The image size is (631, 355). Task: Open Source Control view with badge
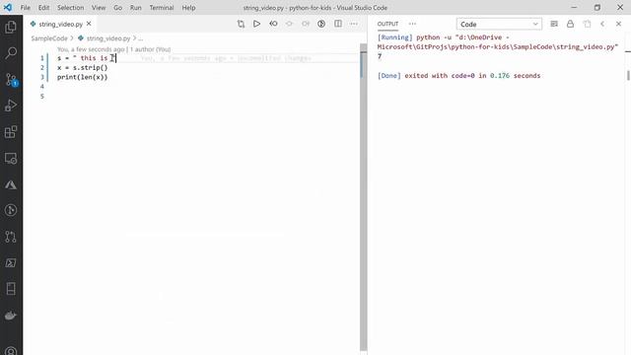pyautogui.click(x=11, y=80)
